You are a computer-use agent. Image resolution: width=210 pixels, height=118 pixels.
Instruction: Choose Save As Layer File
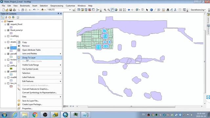coord(39,101)
